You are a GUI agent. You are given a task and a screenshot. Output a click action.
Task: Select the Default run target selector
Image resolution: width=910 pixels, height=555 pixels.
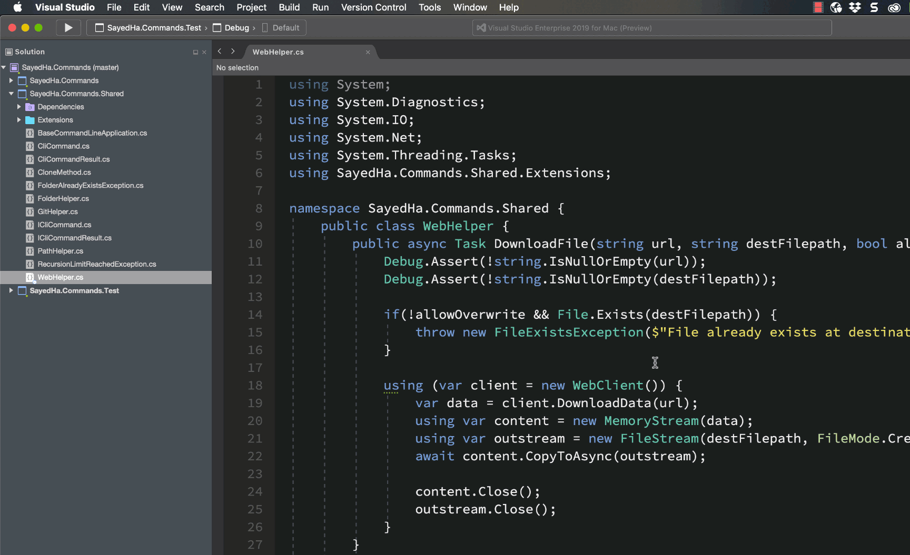[x=285, y=28]
